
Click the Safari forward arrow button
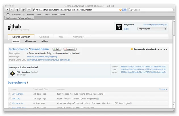coord(12,10)
